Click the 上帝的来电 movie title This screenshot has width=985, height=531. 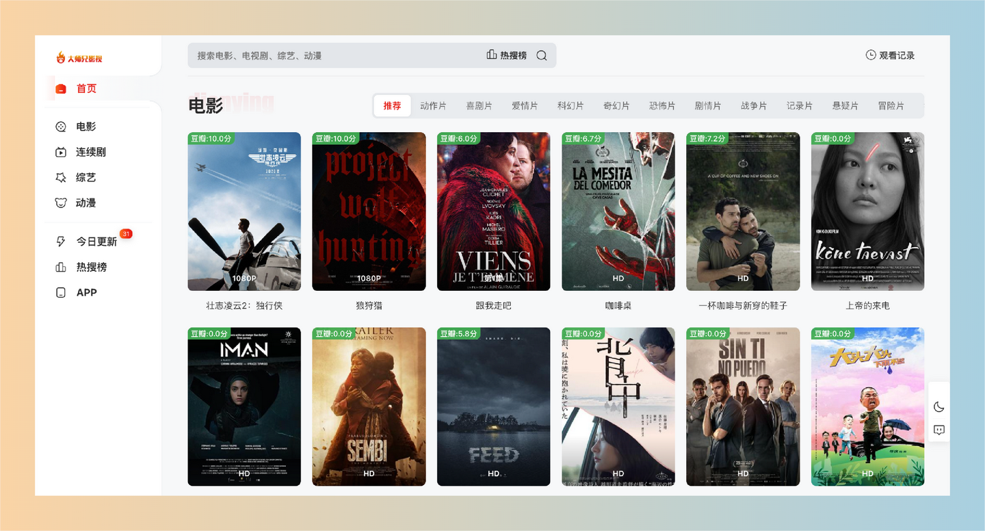867,305
